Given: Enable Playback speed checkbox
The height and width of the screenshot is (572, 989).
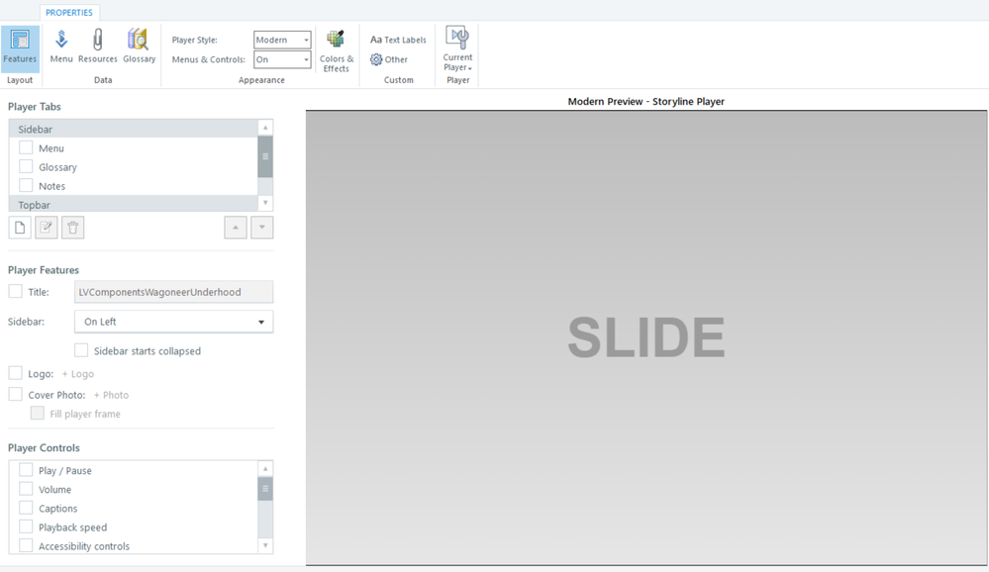Looking at the screenshot, I should click(26, 526).
